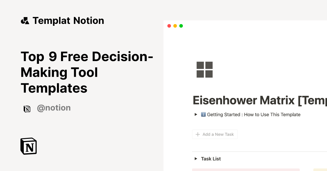This screenshot has height=171, width=327.
Task: Click the Templat Notion header text
Action: 68,20
